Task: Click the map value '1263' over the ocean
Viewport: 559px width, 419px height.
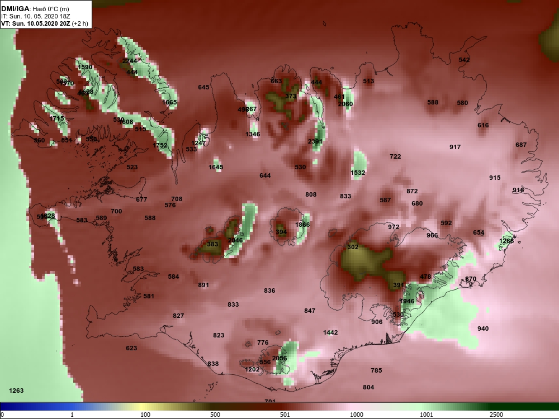Action: click(16, 391)
